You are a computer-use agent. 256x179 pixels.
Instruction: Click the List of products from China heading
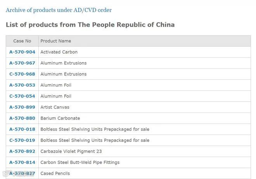coord(90,25)
